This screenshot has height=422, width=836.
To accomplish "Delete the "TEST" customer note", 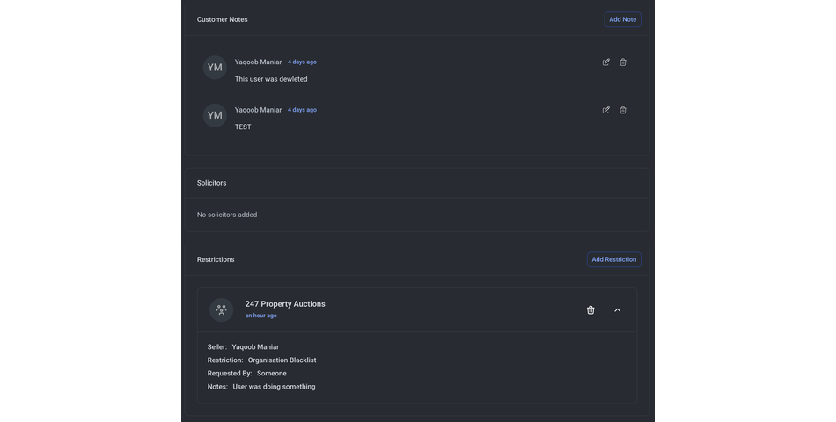I will [623, 110].
